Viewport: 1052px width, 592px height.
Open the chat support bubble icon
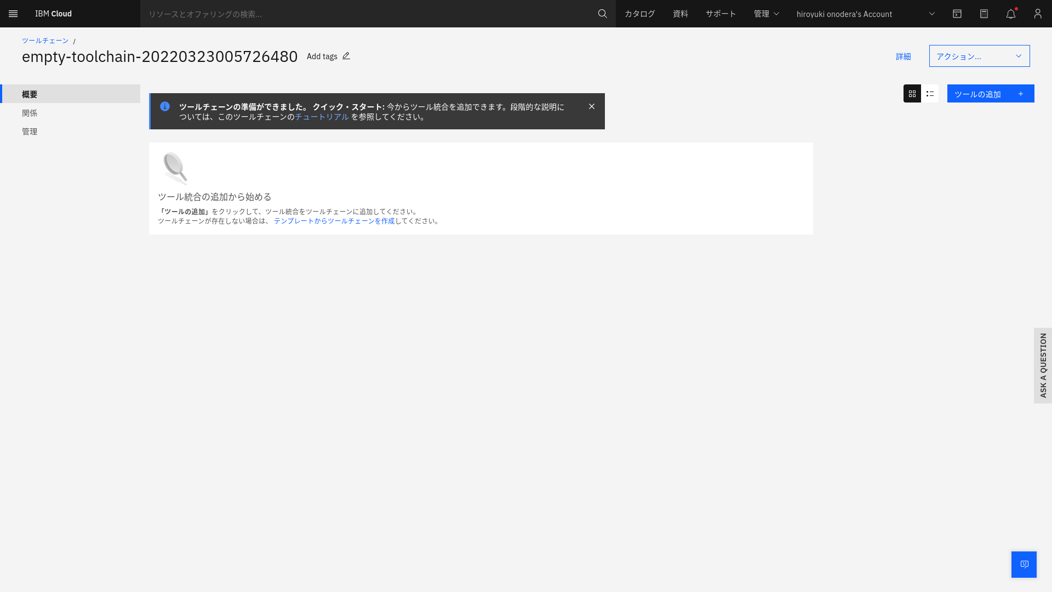1024,564
